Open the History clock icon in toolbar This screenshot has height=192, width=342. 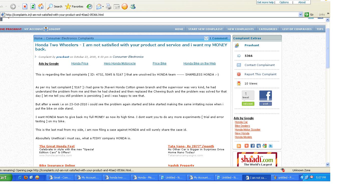pyautogui.click(x=89, y=7)
